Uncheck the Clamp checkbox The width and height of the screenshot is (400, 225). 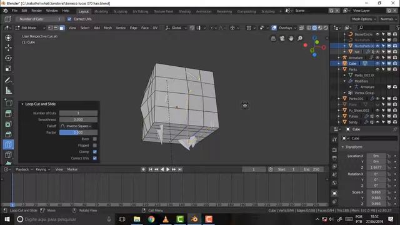point(95,152)
